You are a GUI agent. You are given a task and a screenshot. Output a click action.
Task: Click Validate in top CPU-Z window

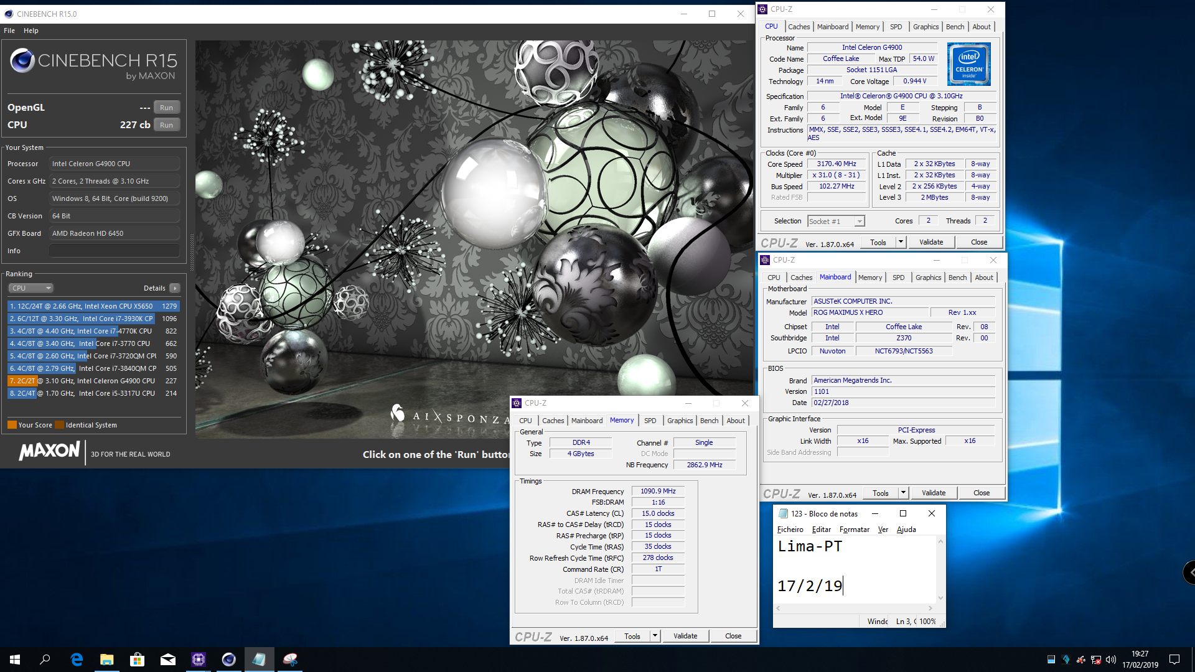point(931,242)
